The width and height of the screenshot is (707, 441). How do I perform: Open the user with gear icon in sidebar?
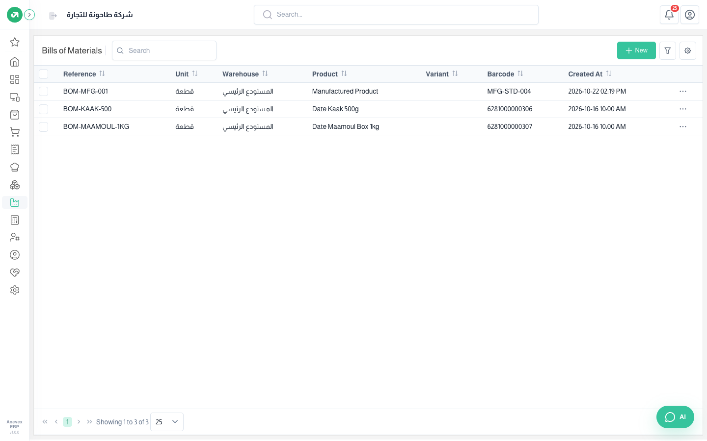15,237
